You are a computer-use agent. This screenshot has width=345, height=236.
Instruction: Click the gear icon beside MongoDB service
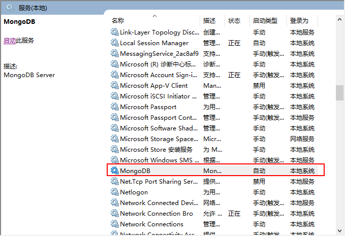115,171
